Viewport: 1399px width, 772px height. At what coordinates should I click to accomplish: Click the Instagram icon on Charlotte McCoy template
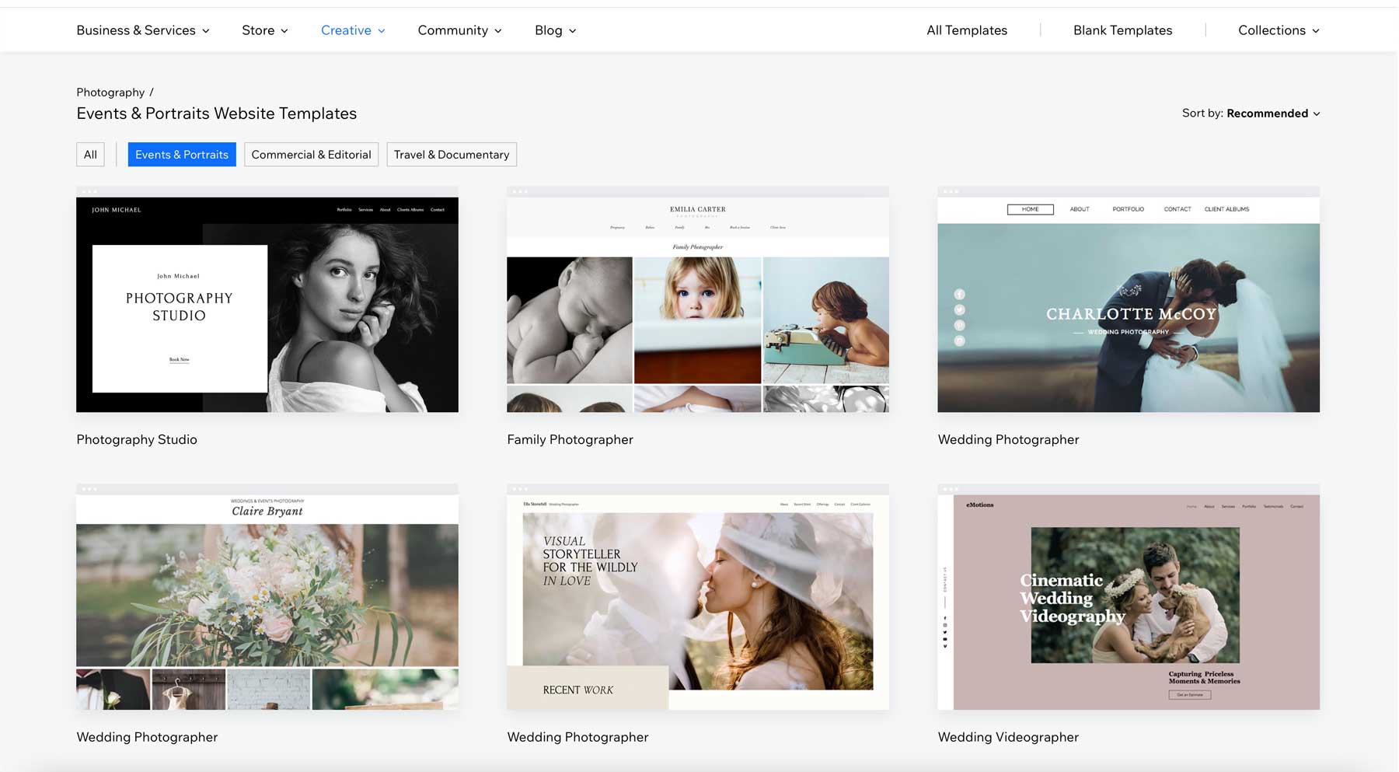click(960, 341)
